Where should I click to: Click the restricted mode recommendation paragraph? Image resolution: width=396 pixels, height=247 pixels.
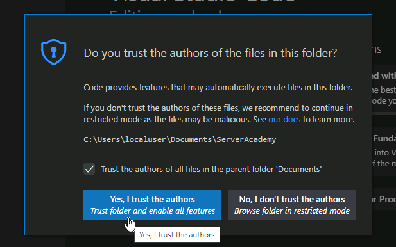[219, 113]
